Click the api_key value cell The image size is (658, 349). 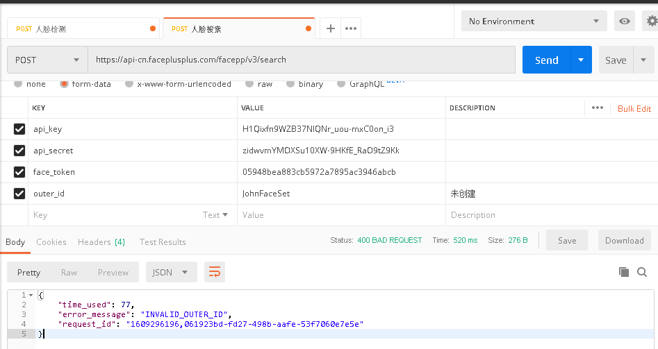tap(341, 129)
